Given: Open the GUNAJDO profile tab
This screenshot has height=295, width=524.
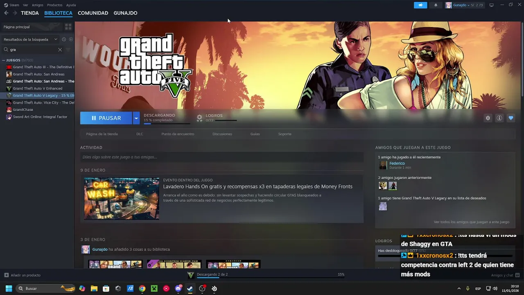Looking at the screenshot, I should pos(125,13).
